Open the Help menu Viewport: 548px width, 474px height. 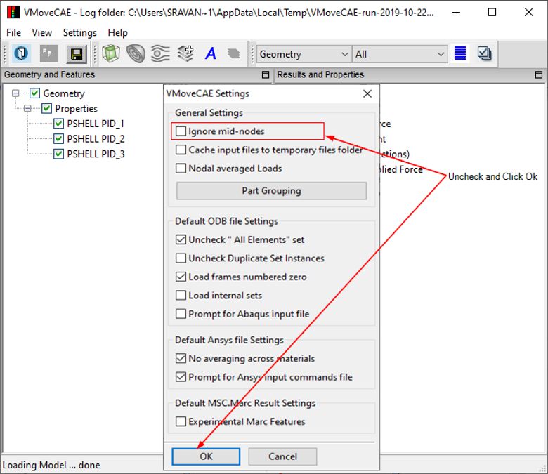[117, 32]
